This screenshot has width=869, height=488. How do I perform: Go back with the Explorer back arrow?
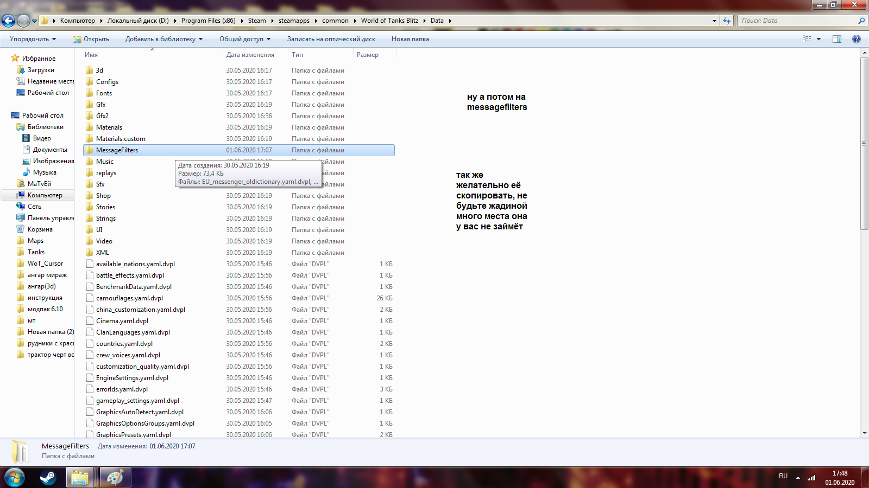(x=8, y=21)
